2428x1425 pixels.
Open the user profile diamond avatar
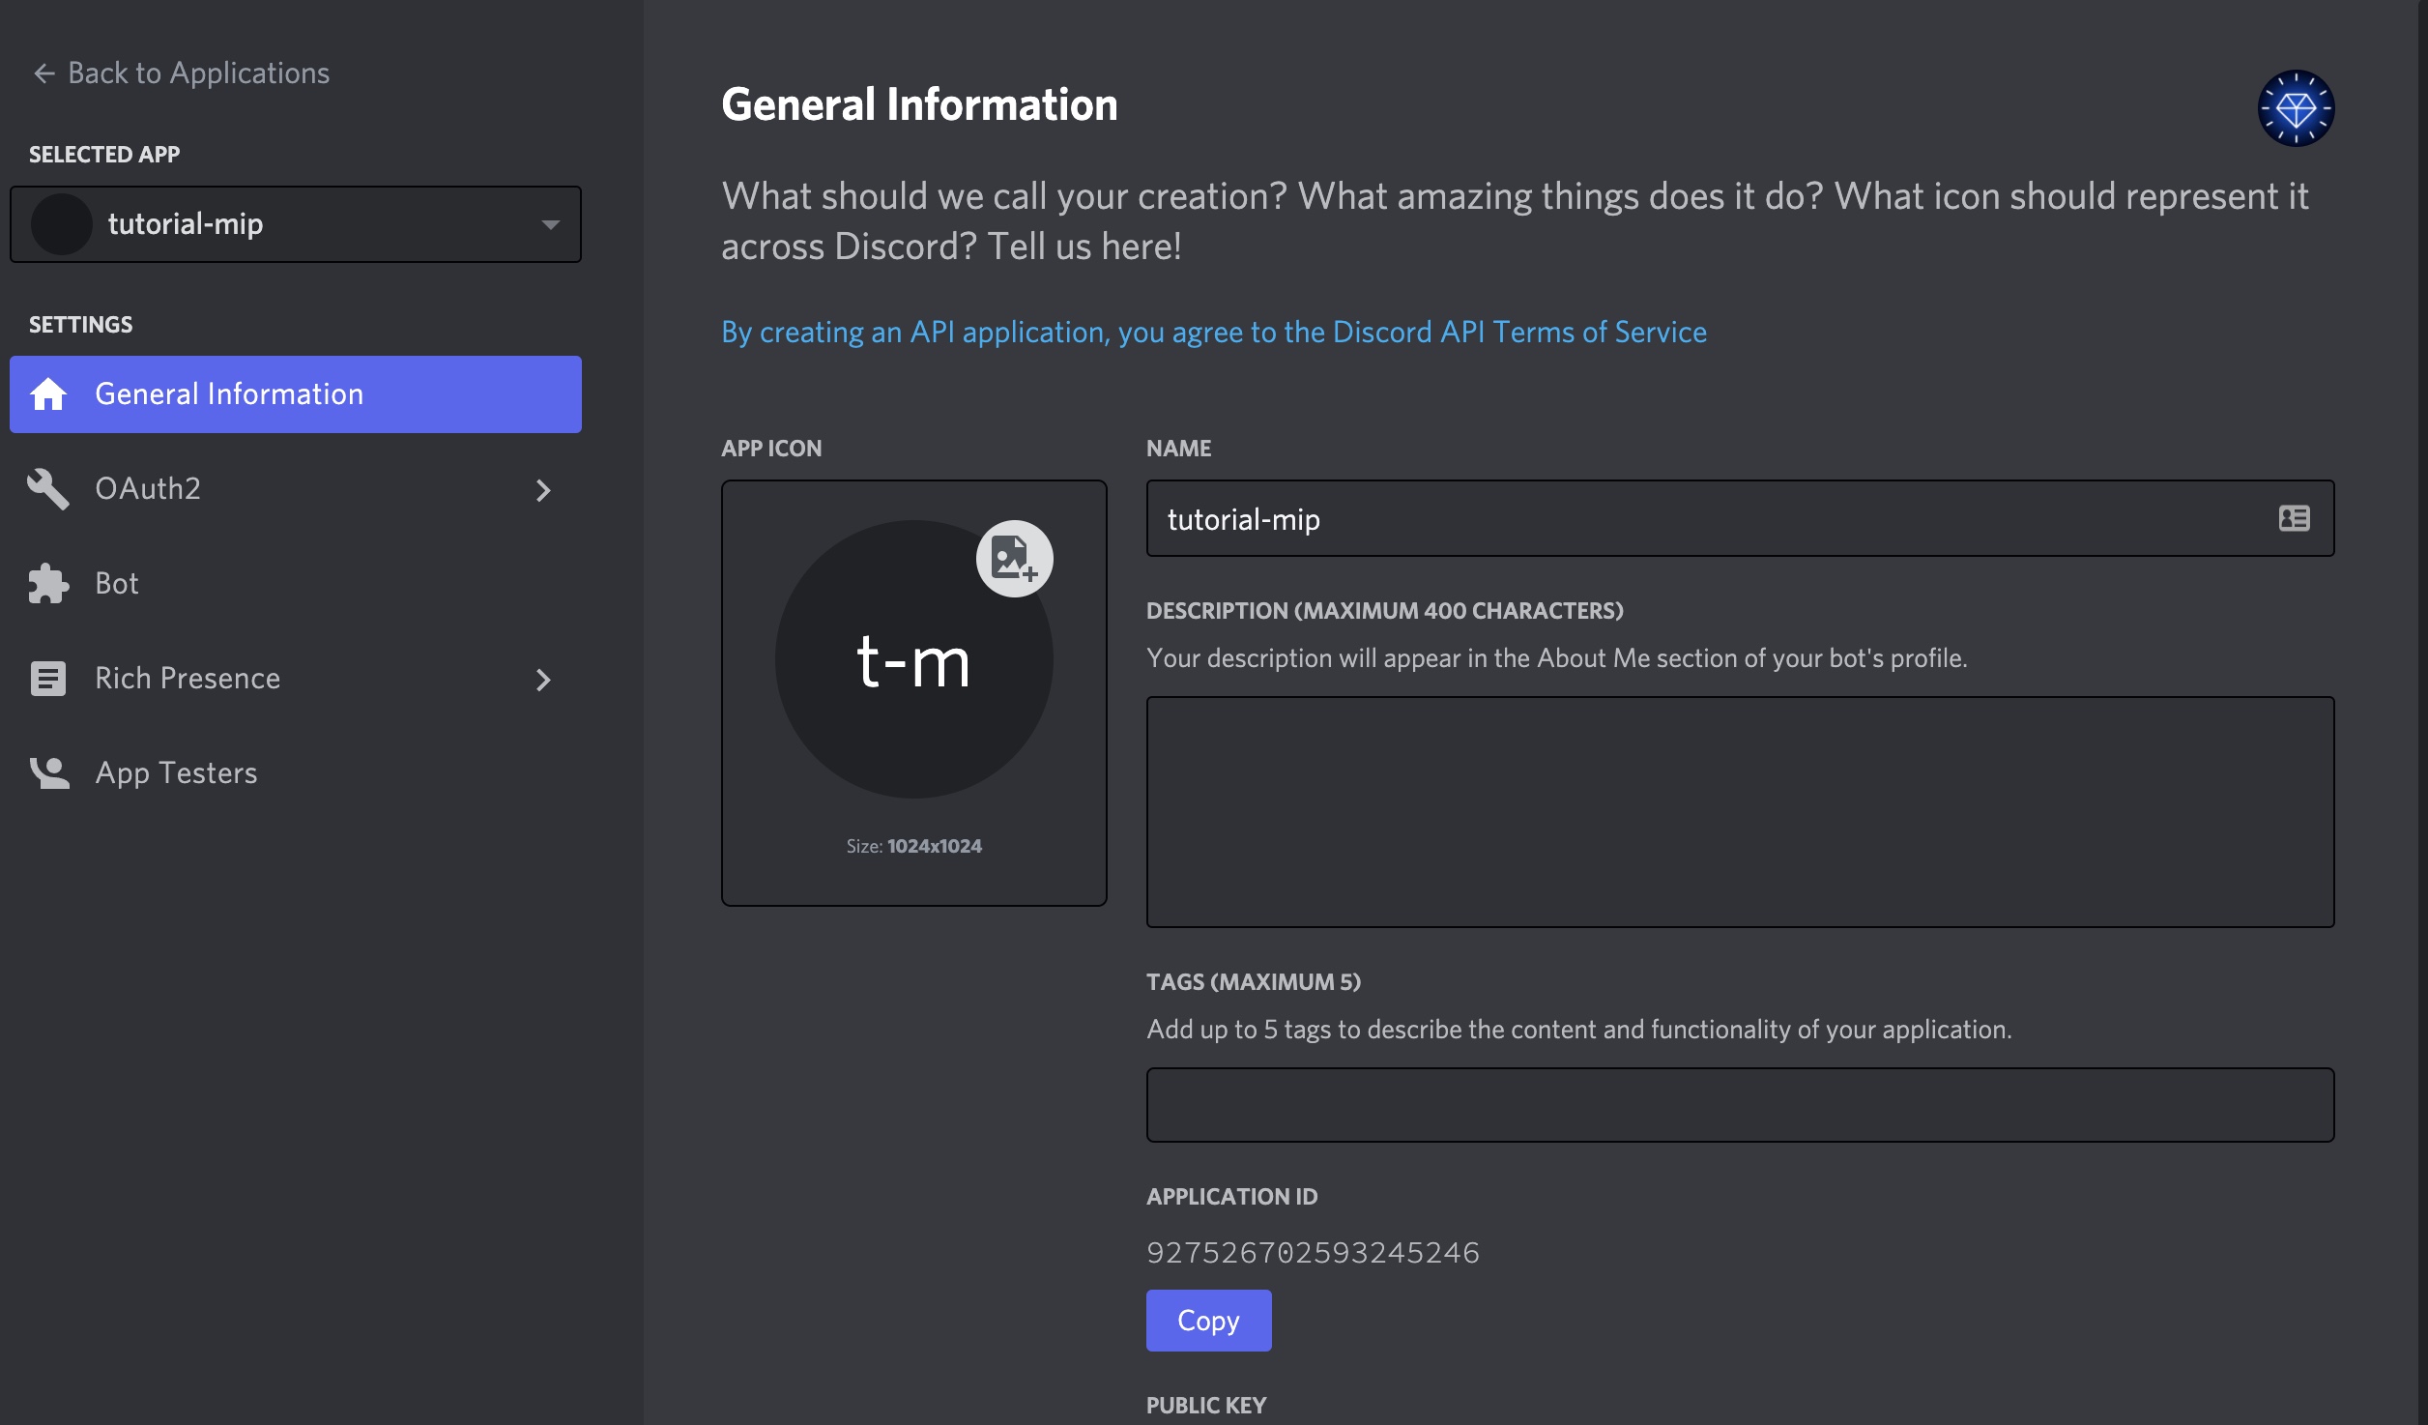(x=2296, y=108)
